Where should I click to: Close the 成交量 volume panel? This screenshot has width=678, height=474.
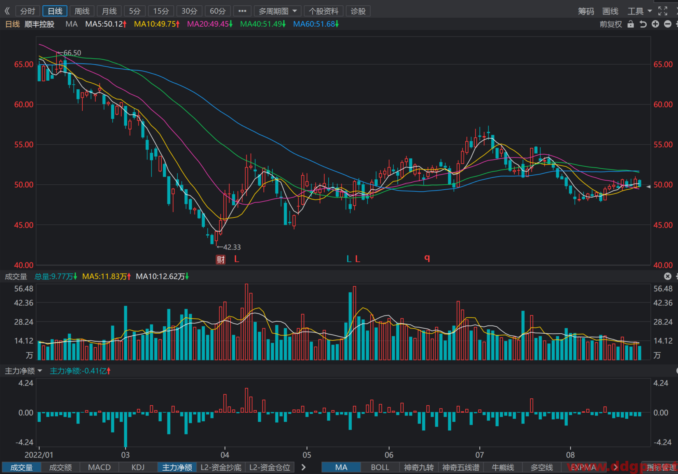click(x=668, y=276)
